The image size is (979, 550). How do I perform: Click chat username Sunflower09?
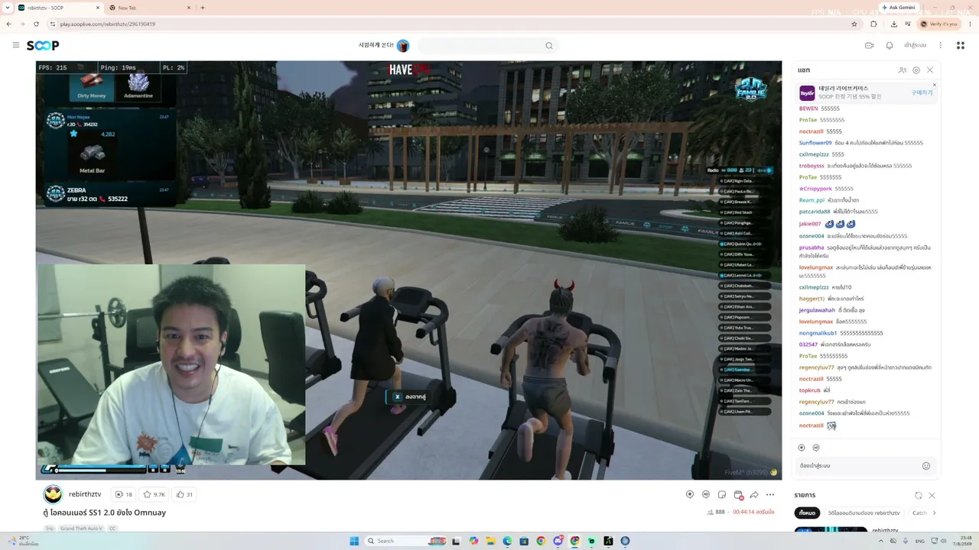(x=815, y=143)
